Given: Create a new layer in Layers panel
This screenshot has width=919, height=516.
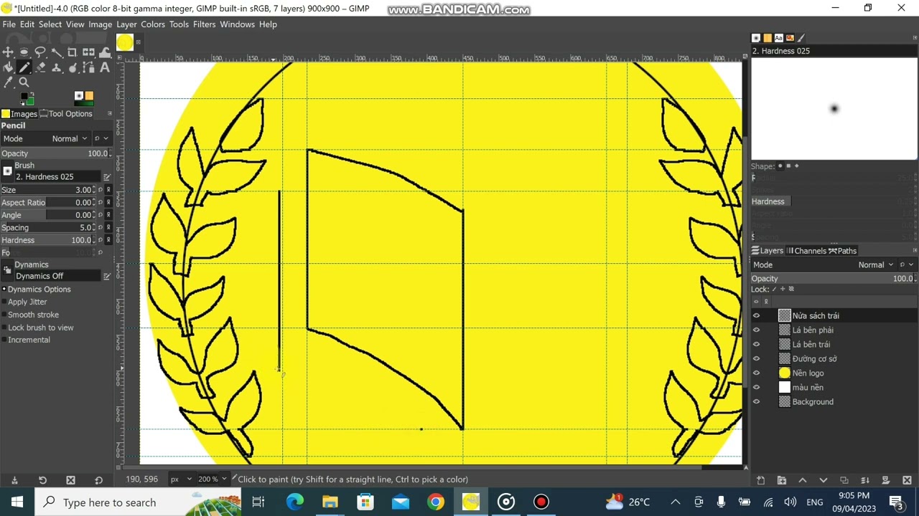Looking at the screenshot, I should [x=760, y=480].
